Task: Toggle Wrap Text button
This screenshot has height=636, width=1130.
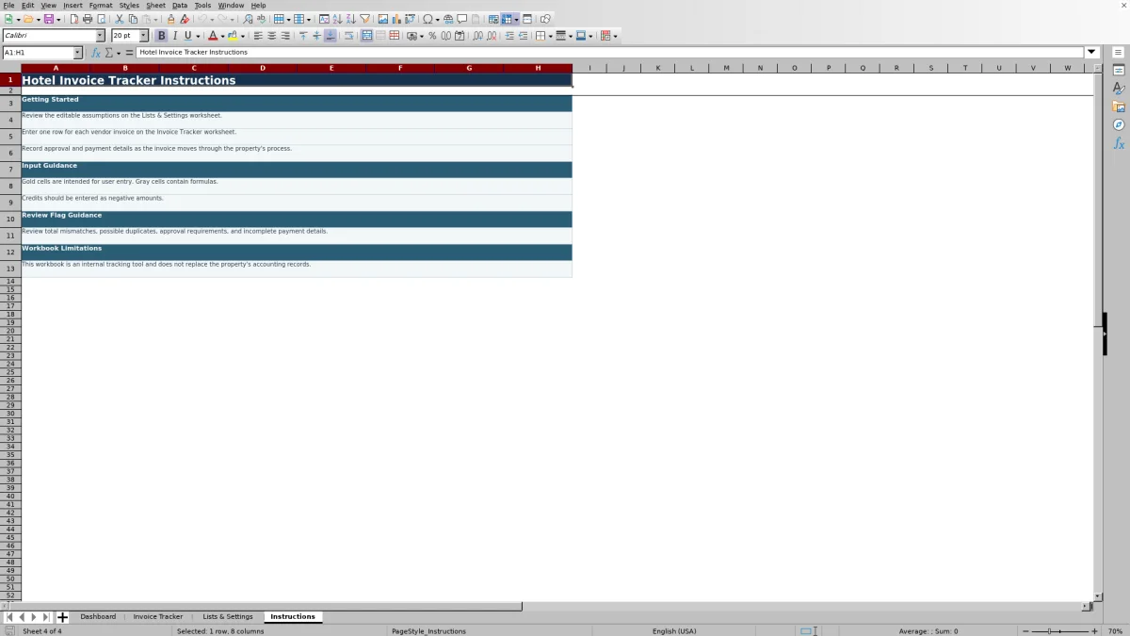Action: point(348,36)
